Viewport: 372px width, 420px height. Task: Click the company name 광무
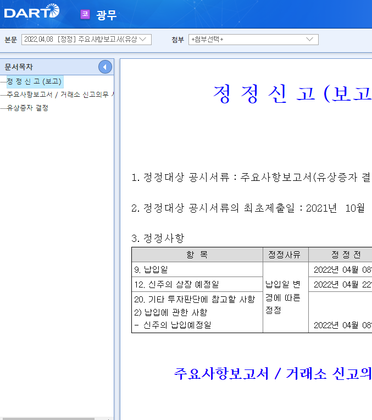pos(106,15)
